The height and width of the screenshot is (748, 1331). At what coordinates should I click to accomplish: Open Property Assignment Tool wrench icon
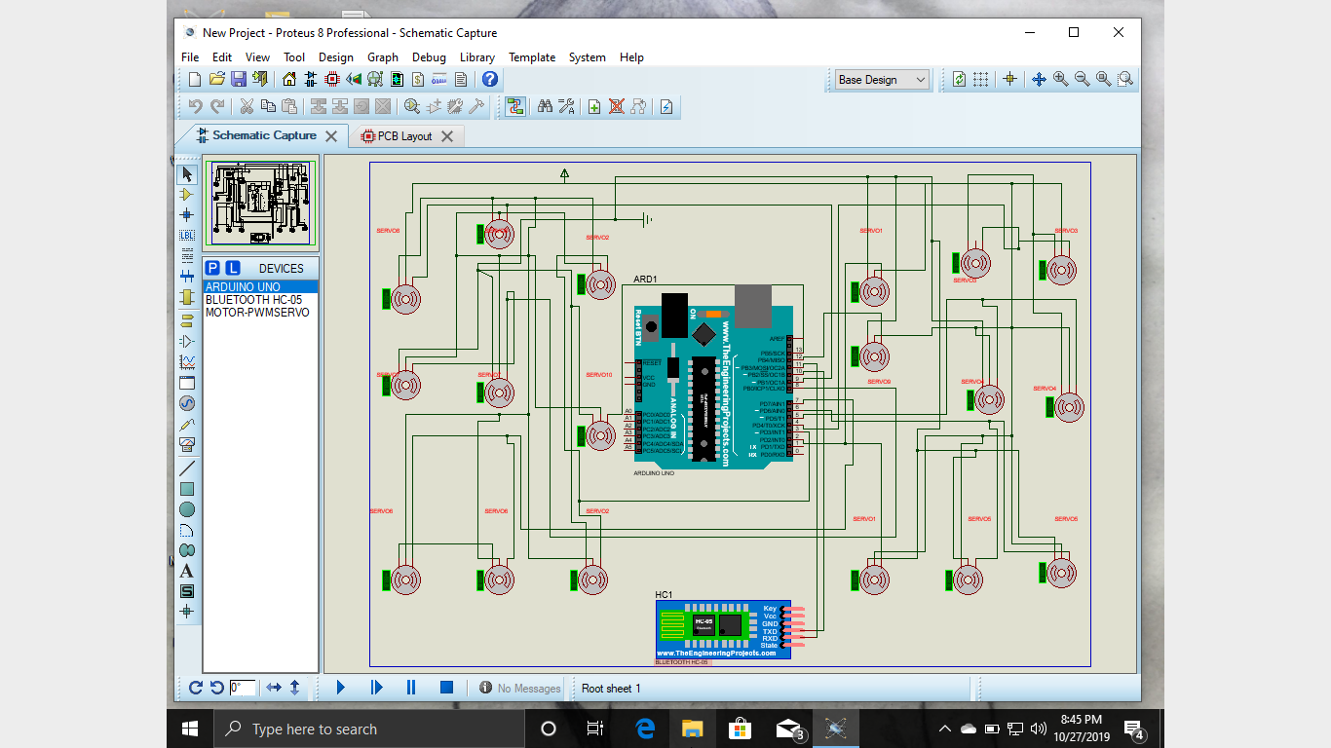[x=566, y=106]
